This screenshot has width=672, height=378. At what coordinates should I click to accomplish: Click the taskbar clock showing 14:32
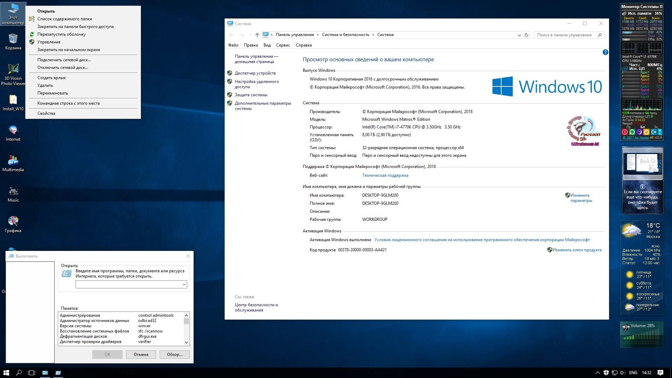coord(646,373)
